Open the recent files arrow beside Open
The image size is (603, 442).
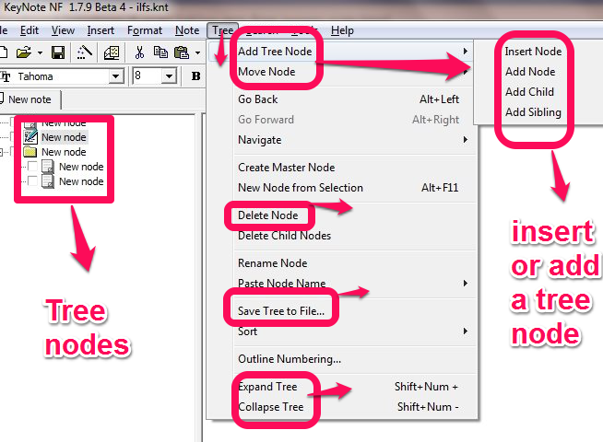click(x=40, y=53)
